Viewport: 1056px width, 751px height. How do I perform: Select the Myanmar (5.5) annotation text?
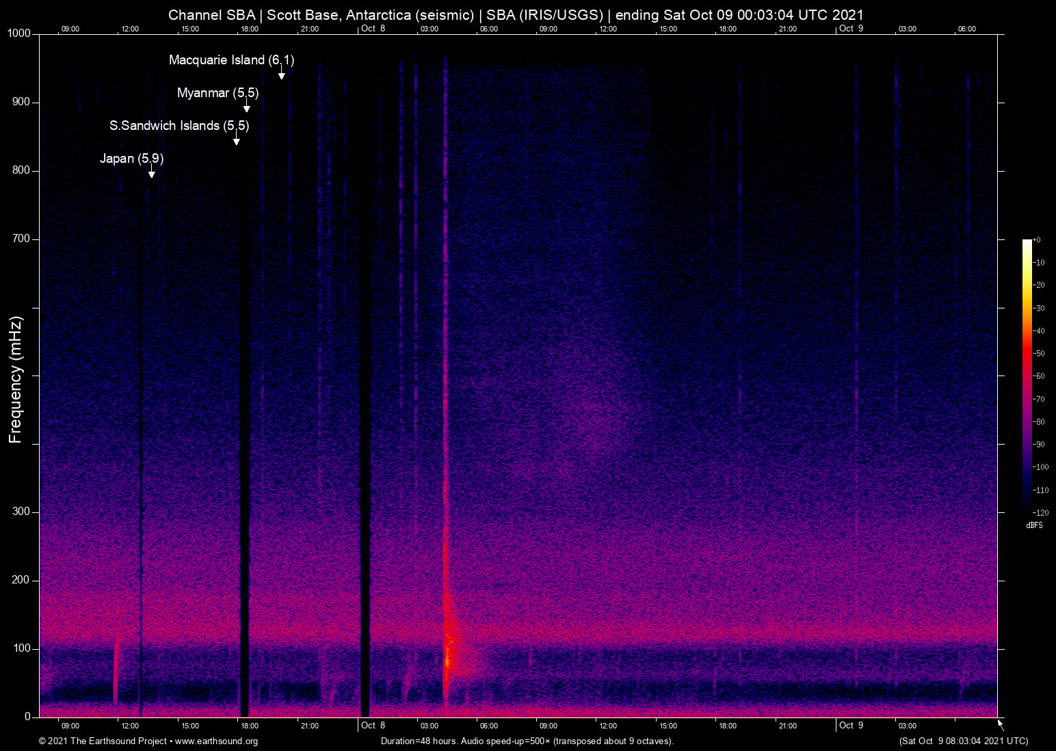[217, 93]
